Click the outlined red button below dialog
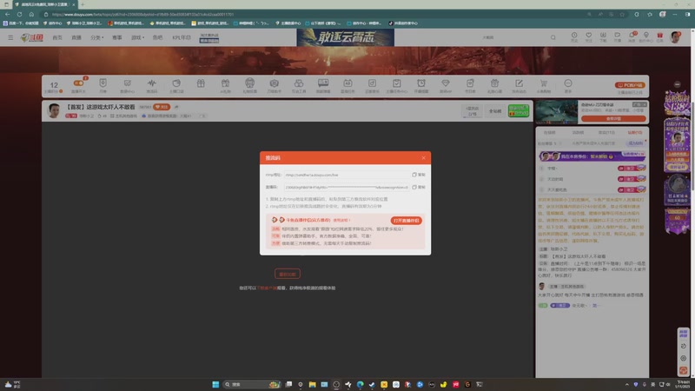The height and width of the screenshot is (391, 695). (x=288, y=274)
